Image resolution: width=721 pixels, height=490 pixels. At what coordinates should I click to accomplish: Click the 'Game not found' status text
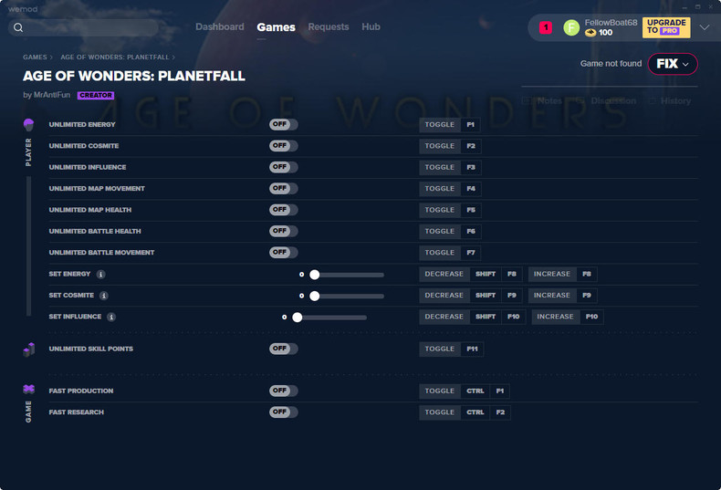(x=611, y=64)
